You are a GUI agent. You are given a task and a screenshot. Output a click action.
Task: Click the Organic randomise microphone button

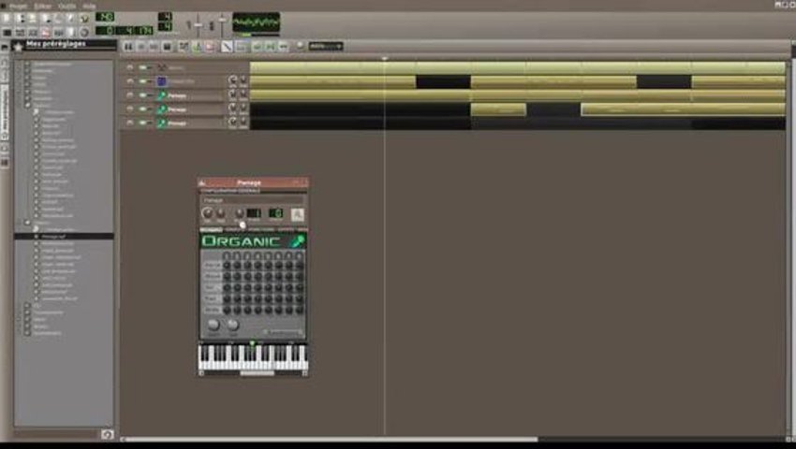tap(298, 240)
